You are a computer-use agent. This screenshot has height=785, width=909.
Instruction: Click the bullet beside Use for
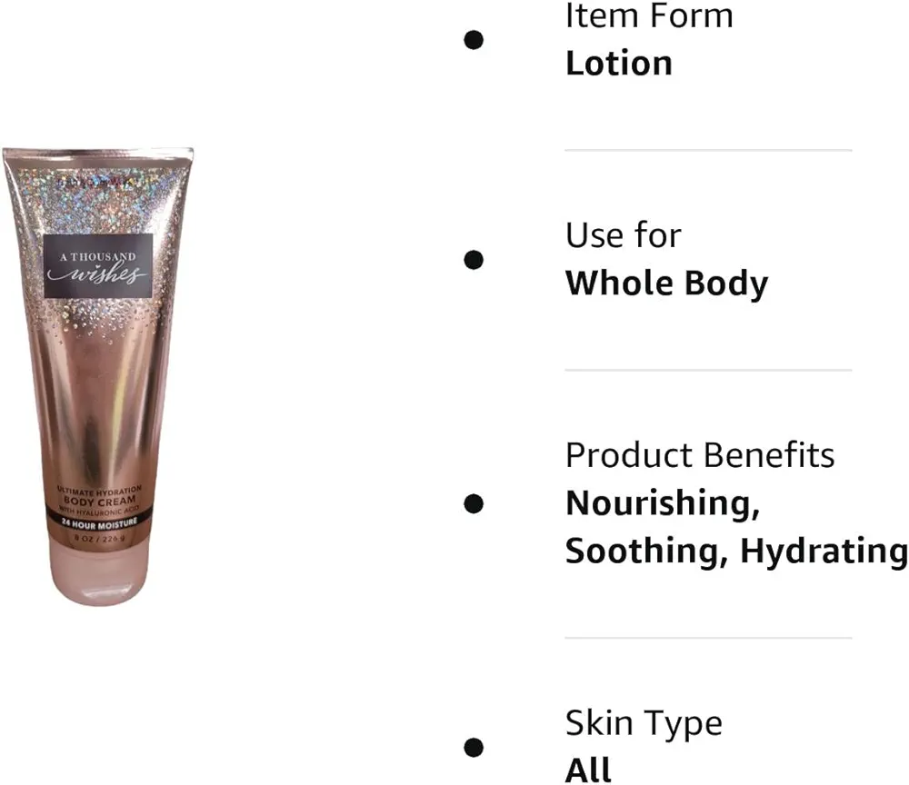click(x=474, y=260)
